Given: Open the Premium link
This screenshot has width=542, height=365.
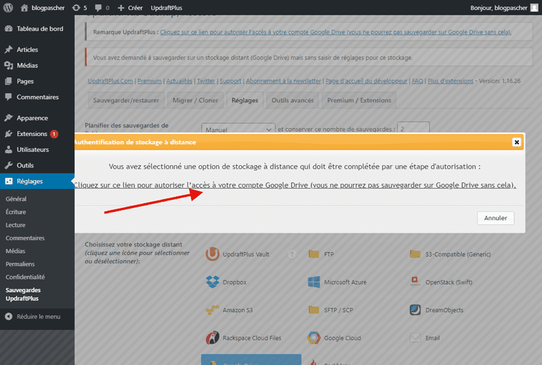Looking at the screenshot, I should (149, 81).
